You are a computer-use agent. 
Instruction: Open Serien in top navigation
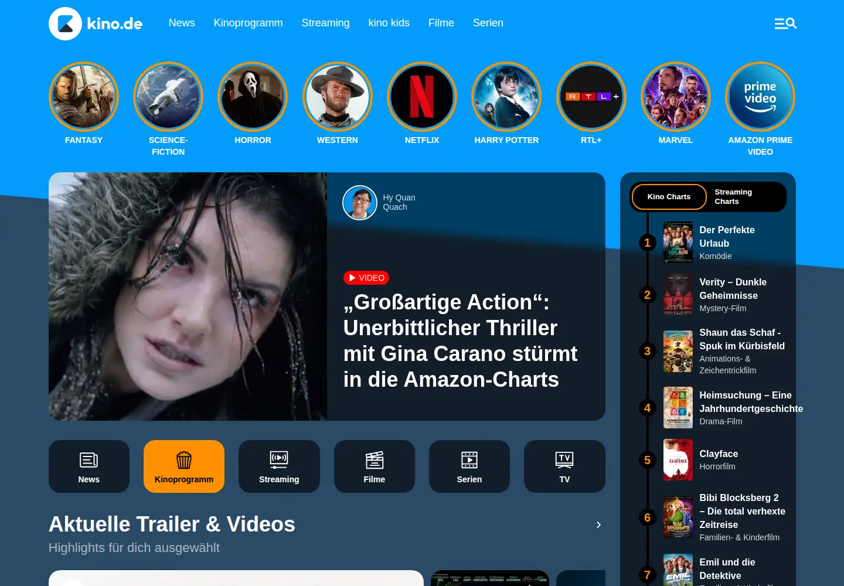488,23
